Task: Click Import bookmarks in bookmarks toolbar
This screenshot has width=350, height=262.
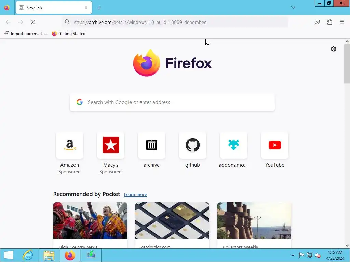Action: coord(26,34)
